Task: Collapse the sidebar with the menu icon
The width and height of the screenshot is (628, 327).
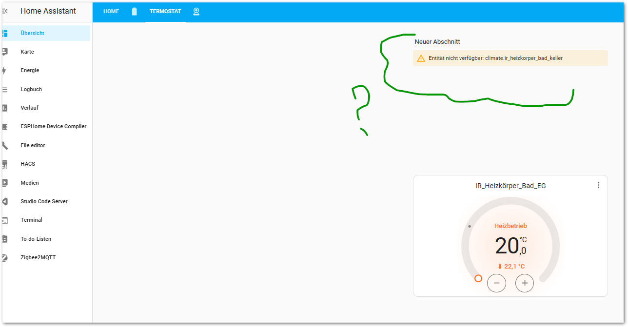Action: tap(5, 11)
